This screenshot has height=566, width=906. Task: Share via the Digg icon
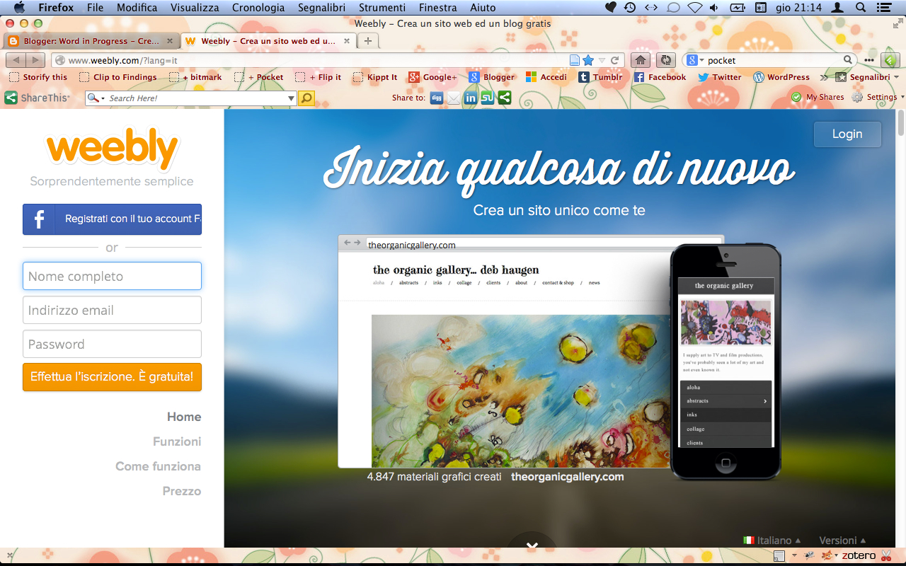(x=437, y=98)
